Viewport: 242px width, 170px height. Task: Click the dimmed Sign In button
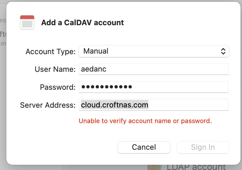pyautogui.click(x=203, y=147)
